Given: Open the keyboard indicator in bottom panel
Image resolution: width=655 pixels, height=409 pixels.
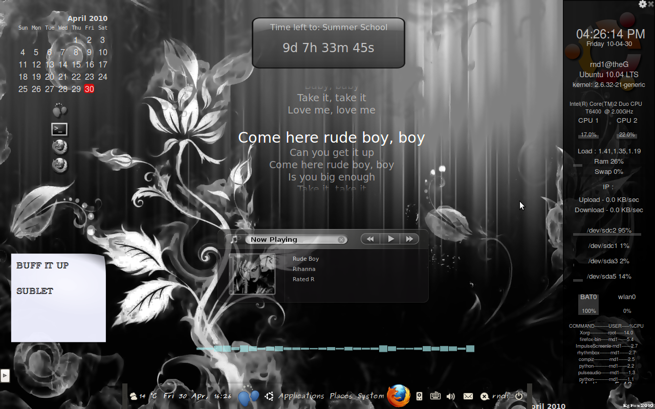Looking at the screenshot, I should tap(435, 396).
